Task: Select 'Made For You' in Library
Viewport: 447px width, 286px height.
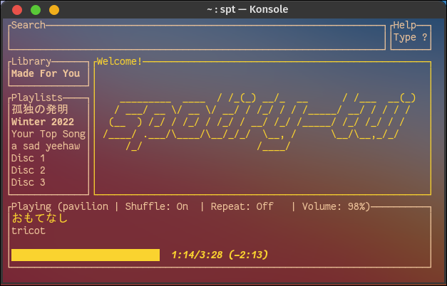Action: (x=46, y=73)
